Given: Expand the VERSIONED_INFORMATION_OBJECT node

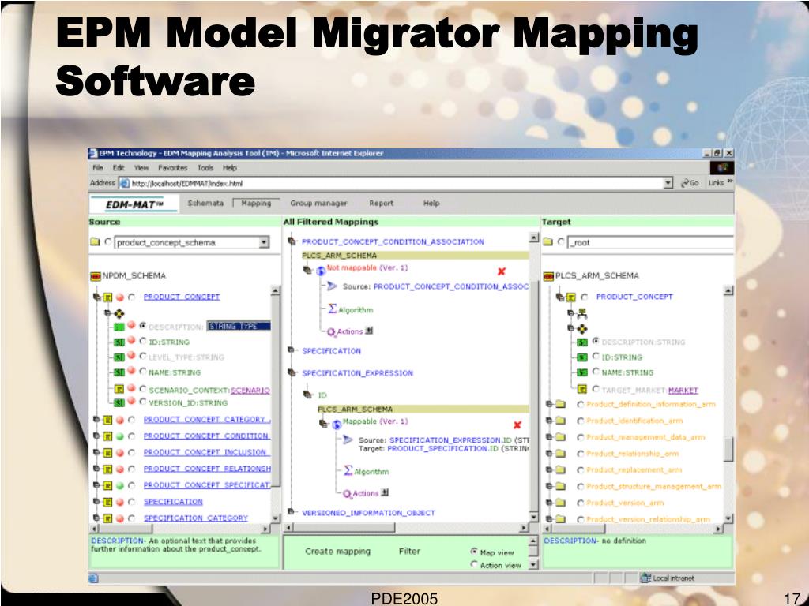Looking at the screenshot, I should [x=291, y=512].
